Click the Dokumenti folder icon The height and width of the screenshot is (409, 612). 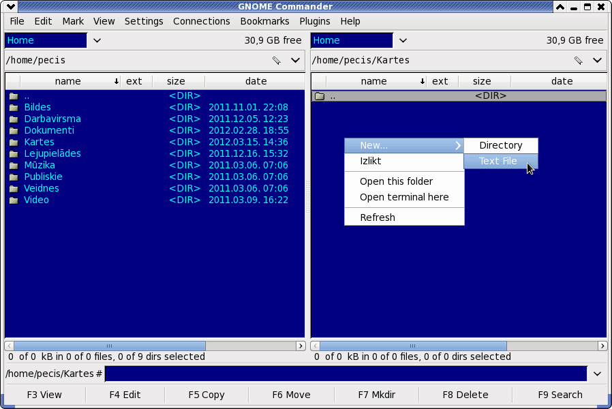click(x=14, y=130)
